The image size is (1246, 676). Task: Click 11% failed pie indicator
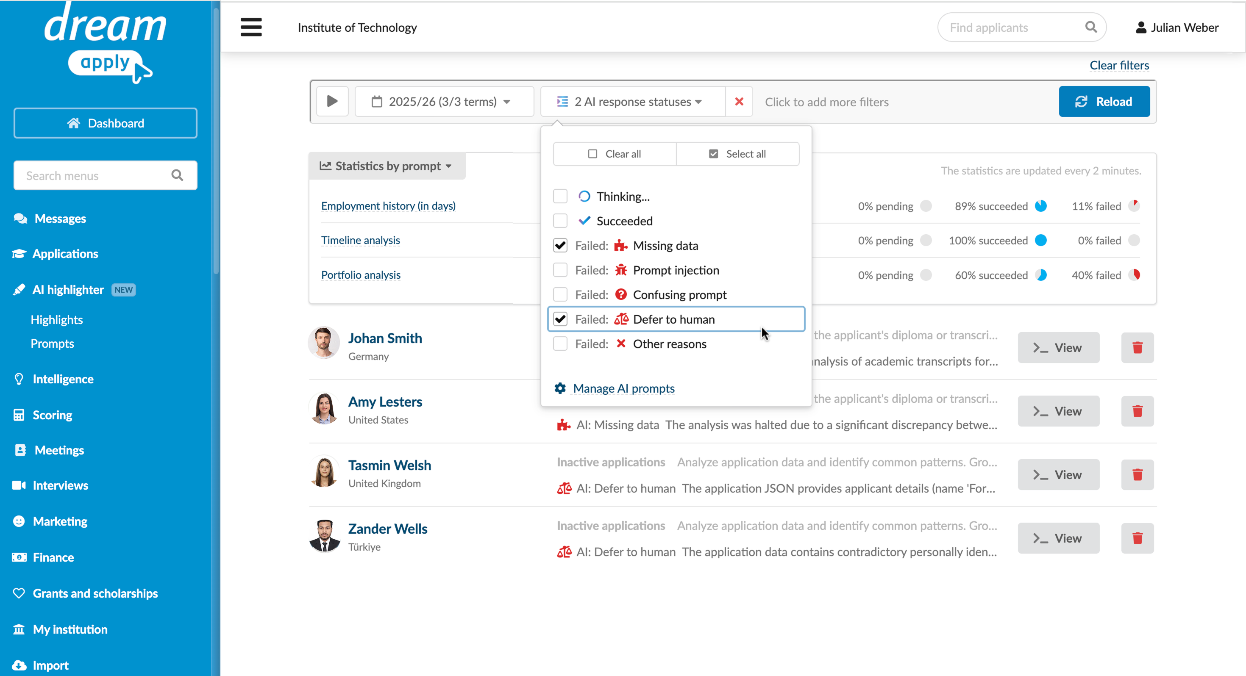[1134, 205]
